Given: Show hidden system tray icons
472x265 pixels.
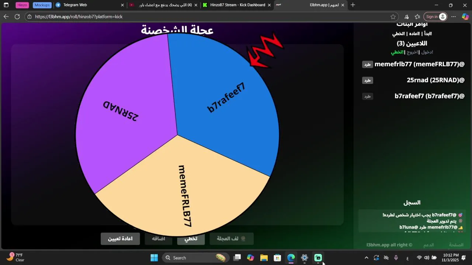Looking at the screenshot, I should click(366, 258).
